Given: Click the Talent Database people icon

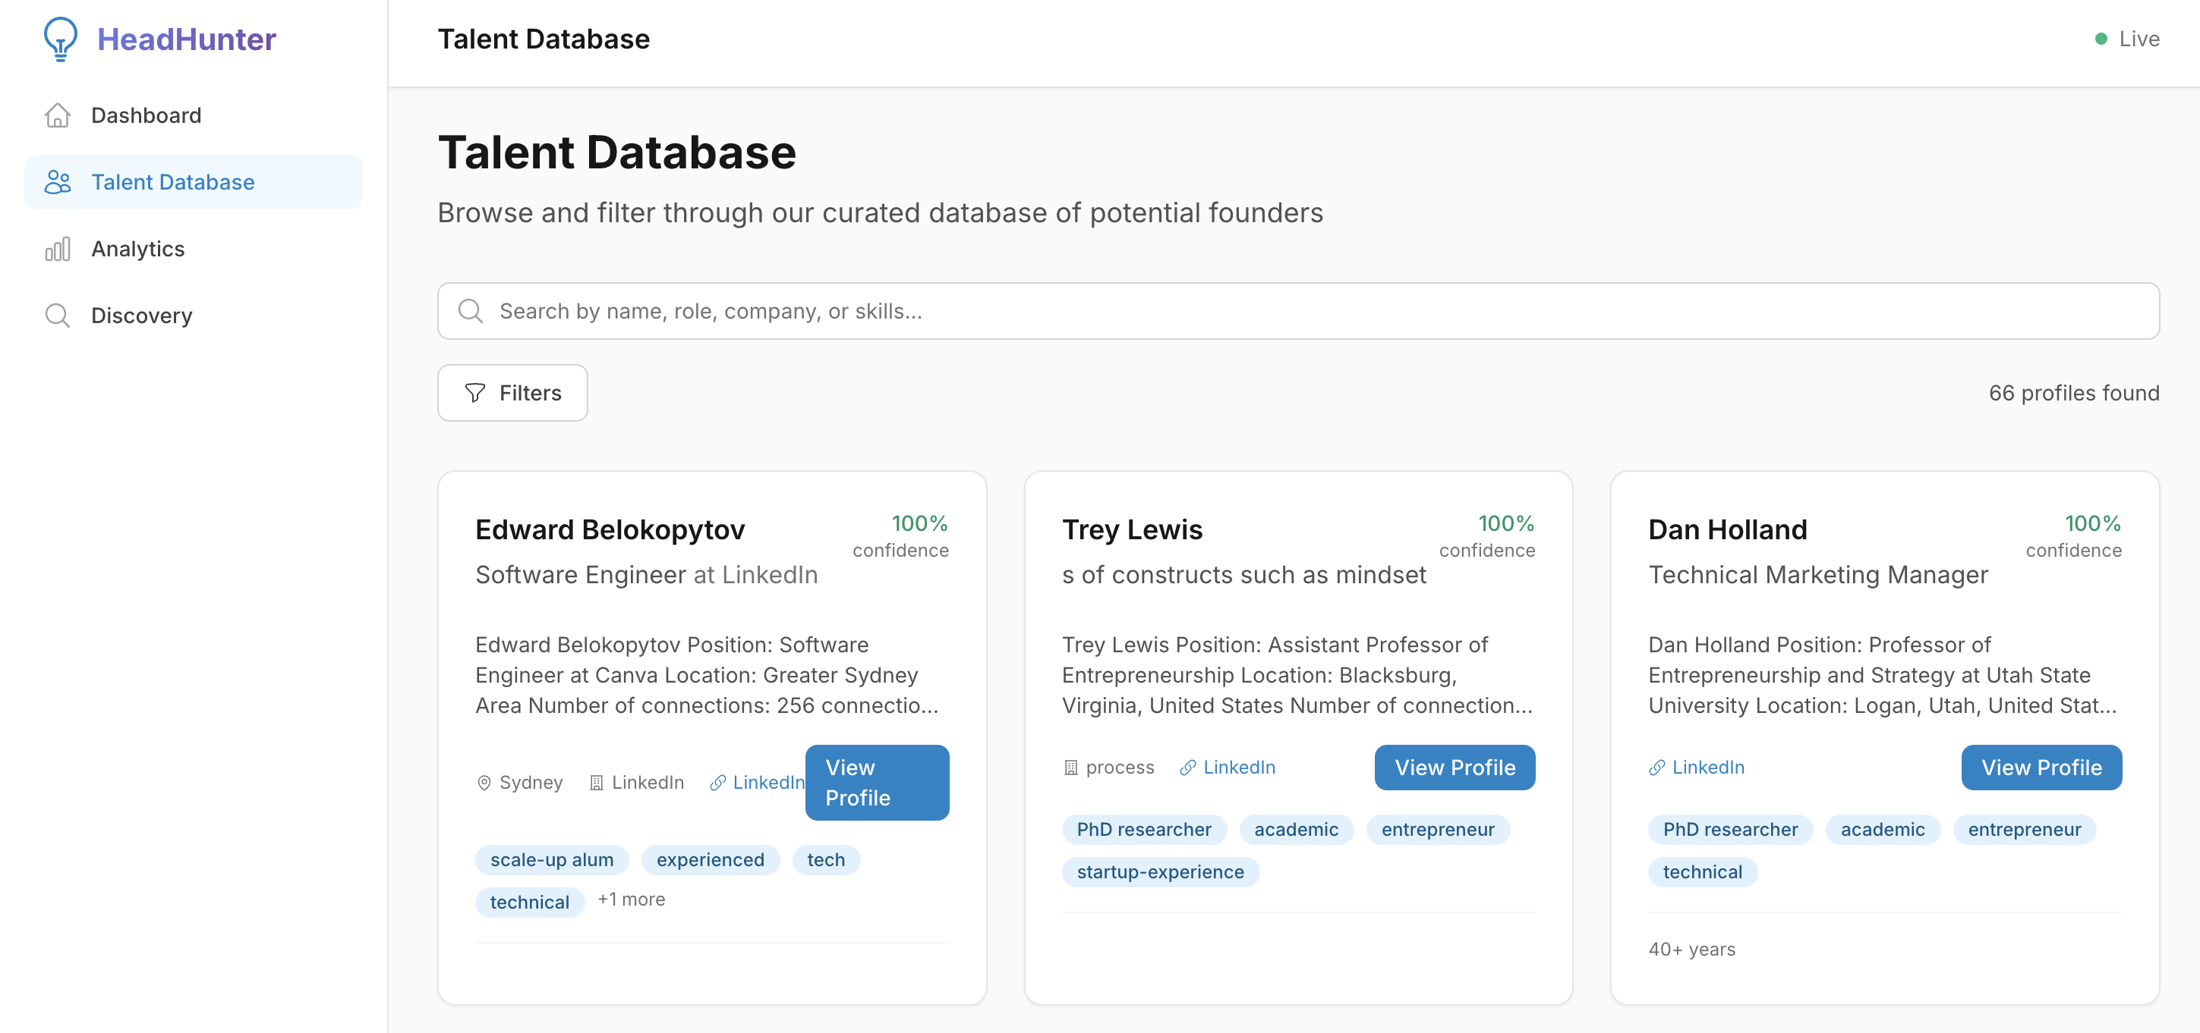Looking at the screenshot, I should (x=57, y=182).
